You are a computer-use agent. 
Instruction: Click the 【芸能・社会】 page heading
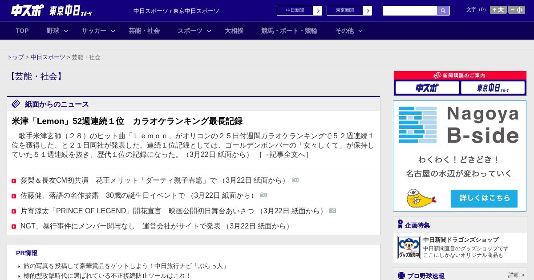click(x=36, y=76)
